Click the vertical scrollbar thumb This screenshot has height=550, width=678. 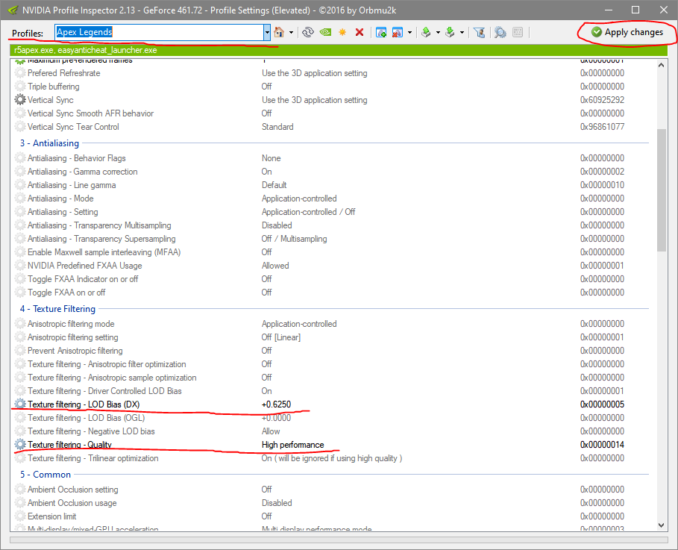coord(662,190)
